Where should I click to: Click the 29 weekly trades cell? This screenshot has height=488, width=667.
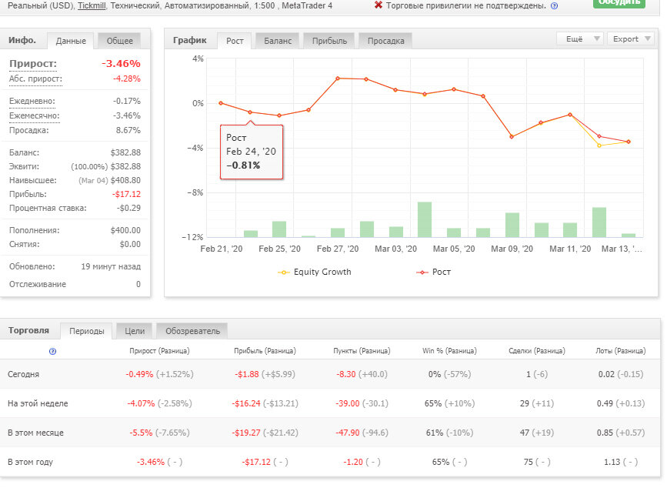(x=525, y=404)
